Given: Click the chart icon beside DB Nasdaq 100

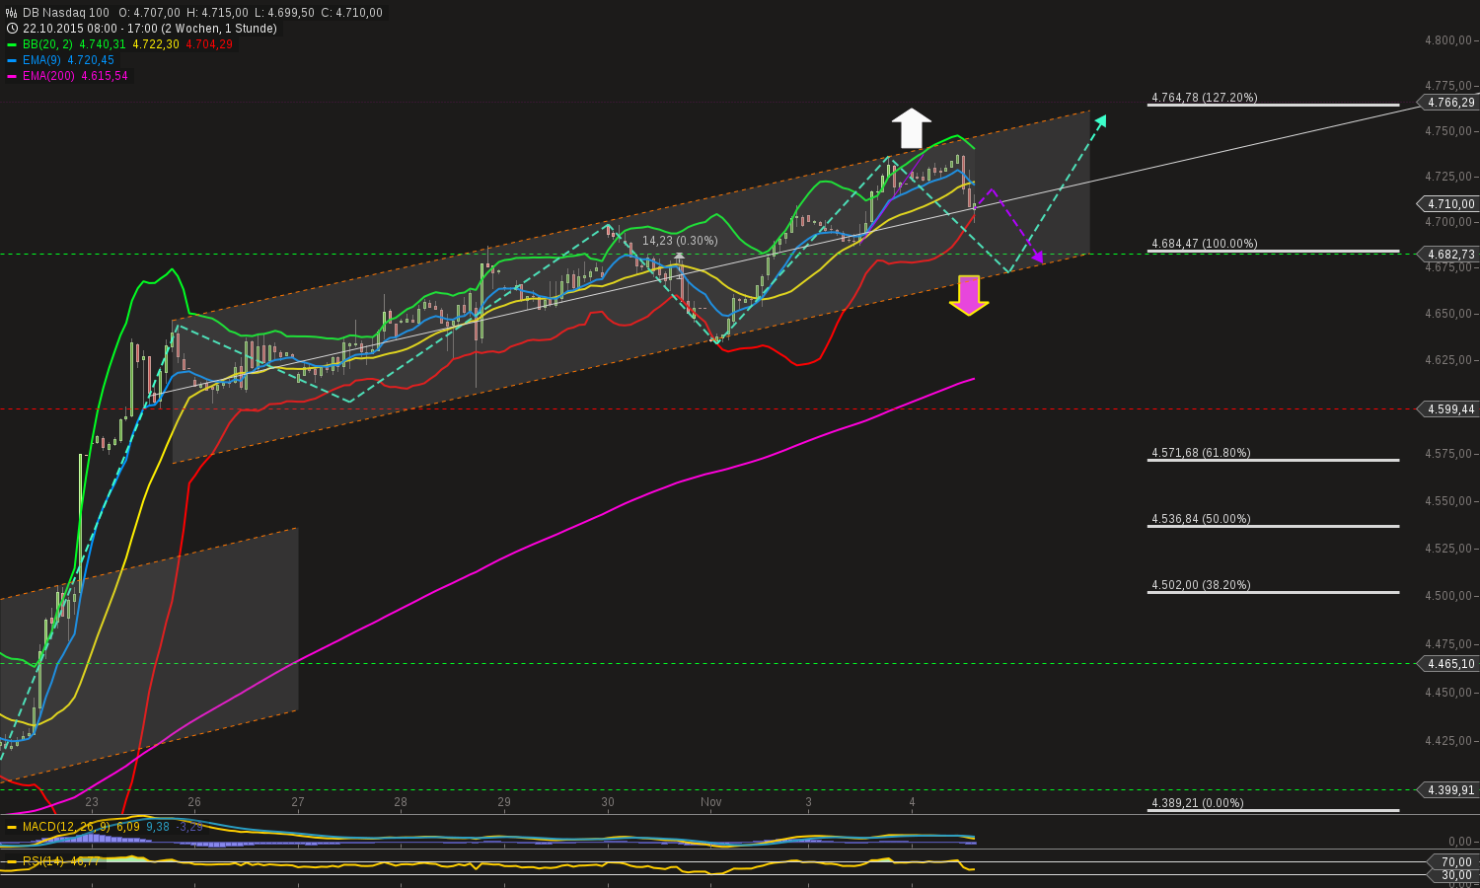Looking at the screenshot, I should pos(12,13).
